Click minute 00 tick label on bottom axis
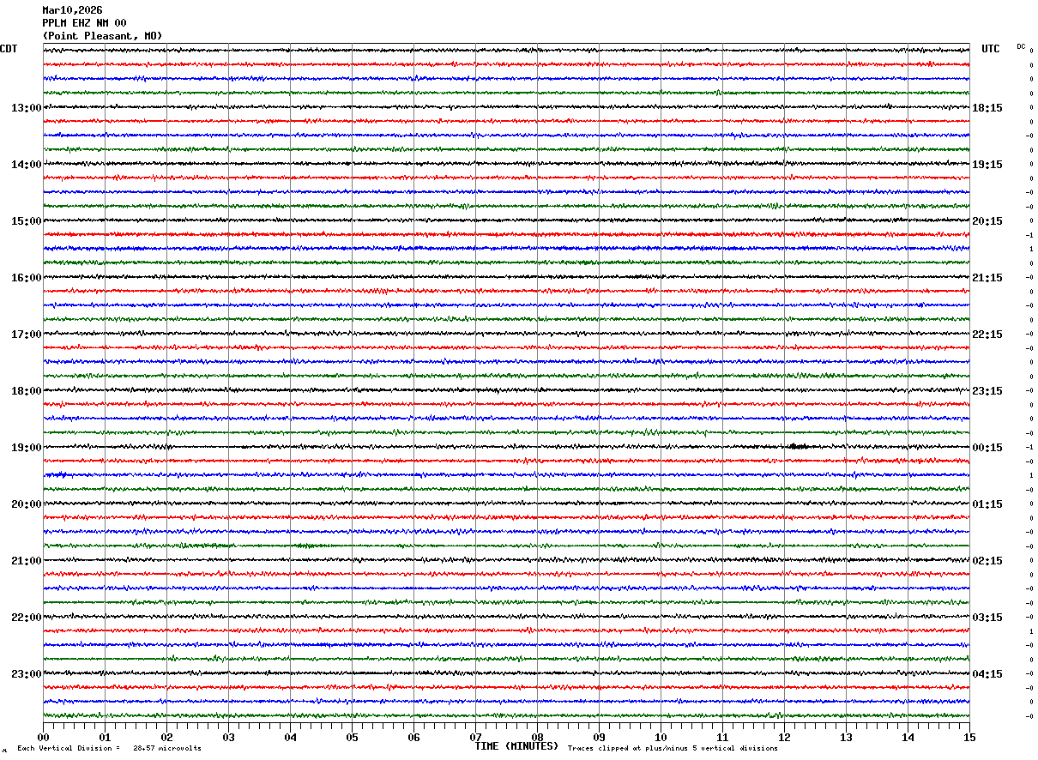 [43, 737]
